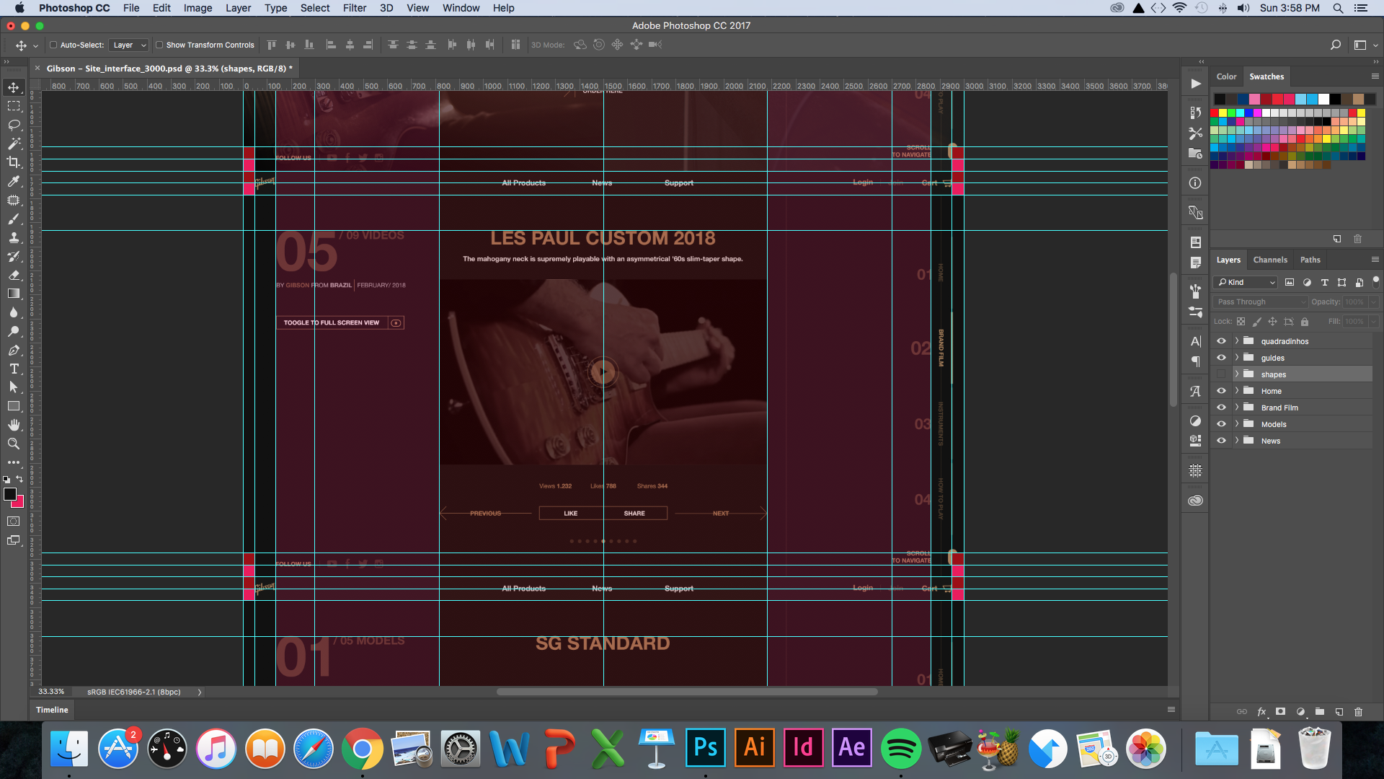Click the zoom level field 33.33%
Screen dimensions: 1384x779
point(51,692)
